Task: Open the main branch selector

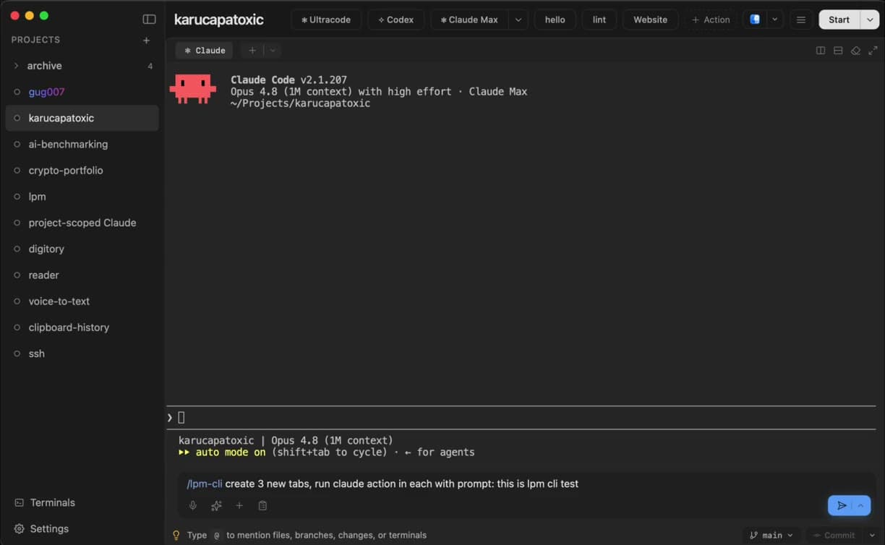Action: coord(771,535)
